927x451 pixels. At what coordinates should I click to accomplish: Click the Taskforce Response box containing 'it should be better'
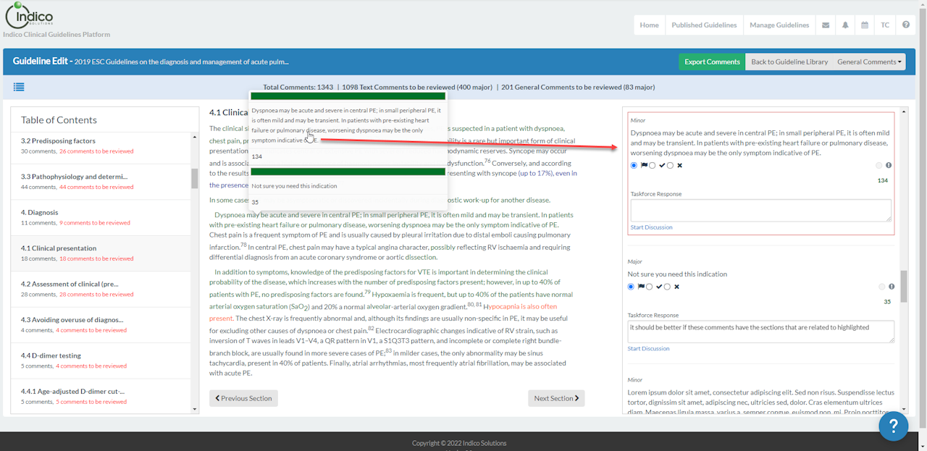pyautogui.click(x=760, y=332)
